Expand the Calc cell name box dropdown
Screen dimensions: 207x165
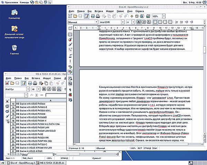(26, 95)
